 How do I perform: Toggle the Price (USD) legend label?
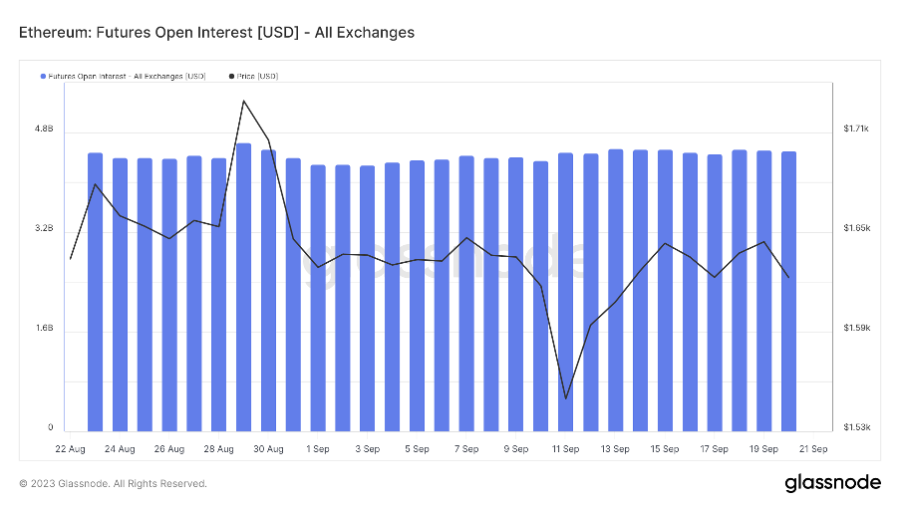pyautogui.click(x=258, y=76)
